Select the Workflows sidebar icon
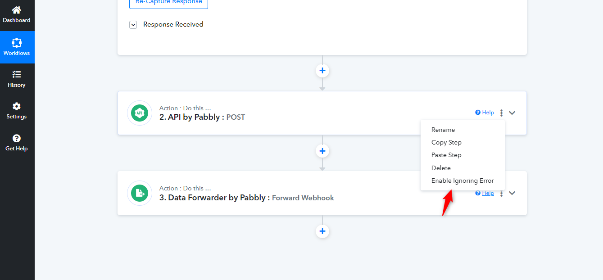 pyautogui.click(x=17, y=43)
